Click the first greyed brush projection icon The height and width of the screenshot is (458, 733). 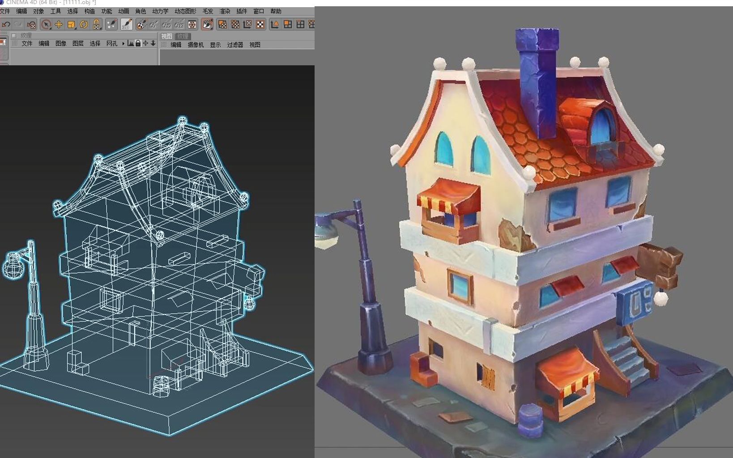click(154, 25)
